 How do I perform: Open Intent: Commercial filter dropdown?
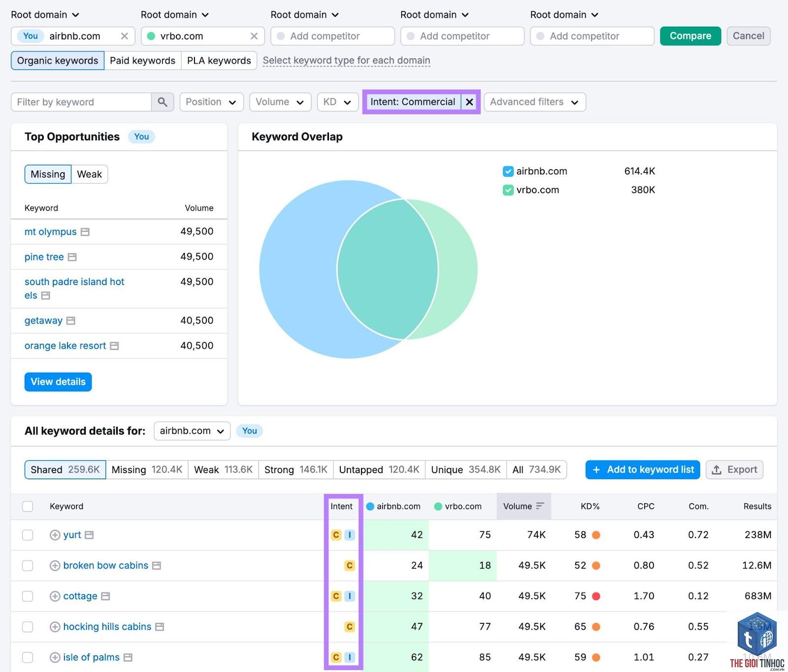tap(413, 102)
